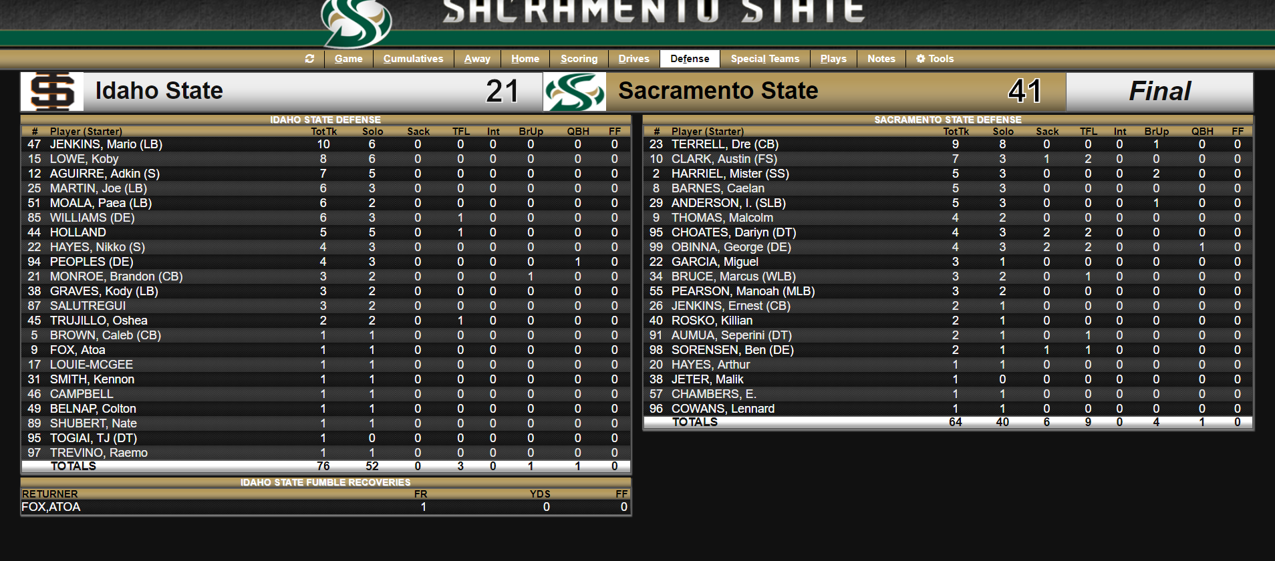Click the Idaho State team logo
This screenshot has width=1275, height=561.
click(x=52, y=91)
